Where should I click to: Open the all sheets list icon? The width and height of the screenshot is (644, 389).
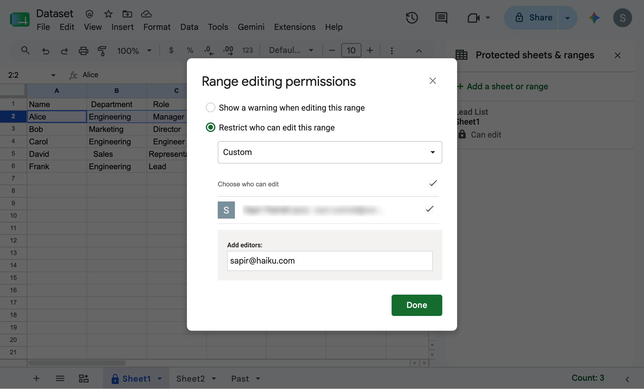60,378
